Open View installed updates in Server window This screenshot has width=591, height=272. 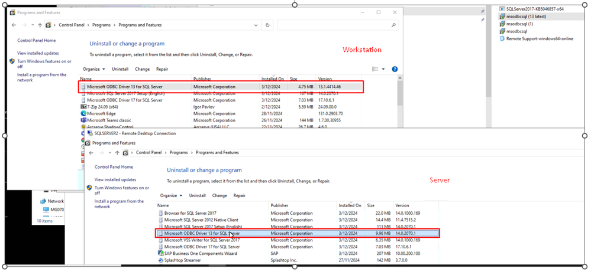115,179
